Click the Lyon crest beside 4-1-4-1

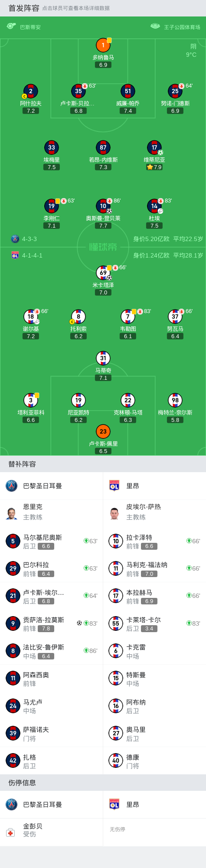pyautogui.click(x=15, y=255)
